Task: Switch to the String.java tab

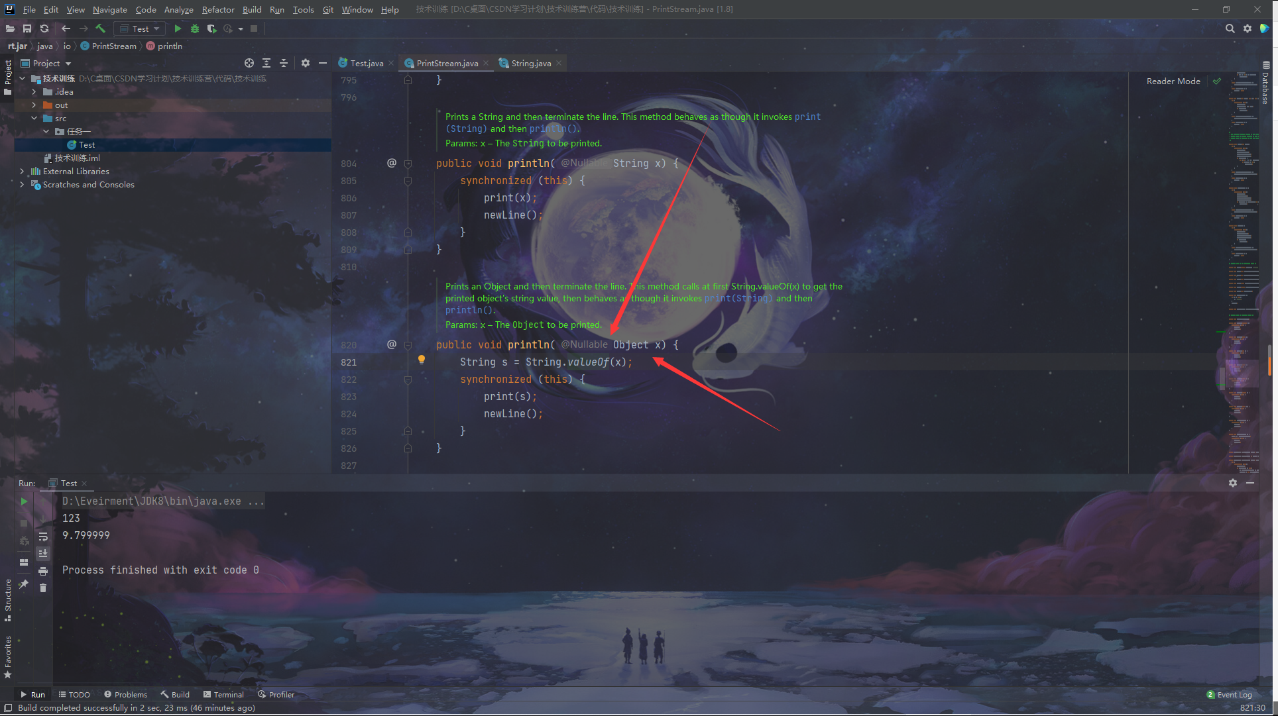Action: 530,63
